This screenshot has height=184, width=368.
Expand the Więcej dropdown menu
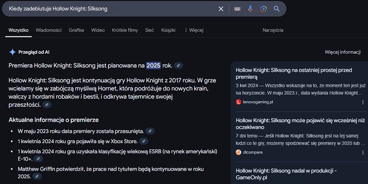pyautogui.click(x=194, y=30)
